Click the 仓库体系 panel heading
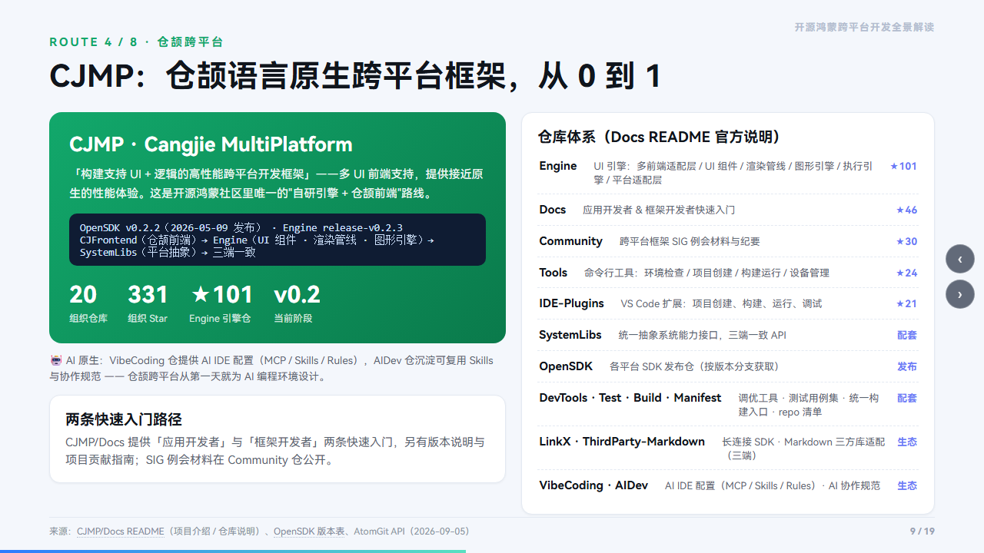This screenshot has height=553, width=984. tap(660, 137)
